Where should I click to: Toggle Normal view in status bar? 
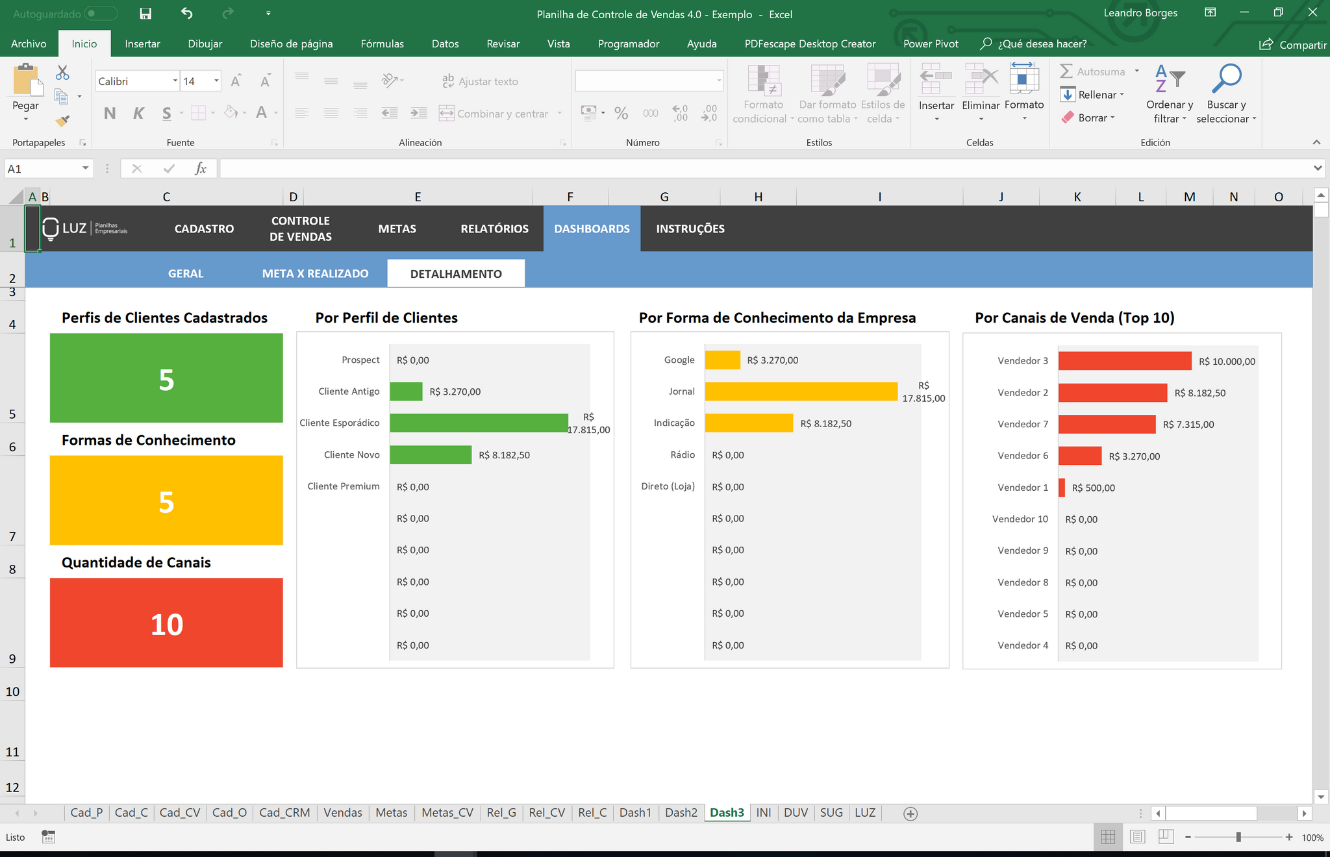click(1108, 837)
